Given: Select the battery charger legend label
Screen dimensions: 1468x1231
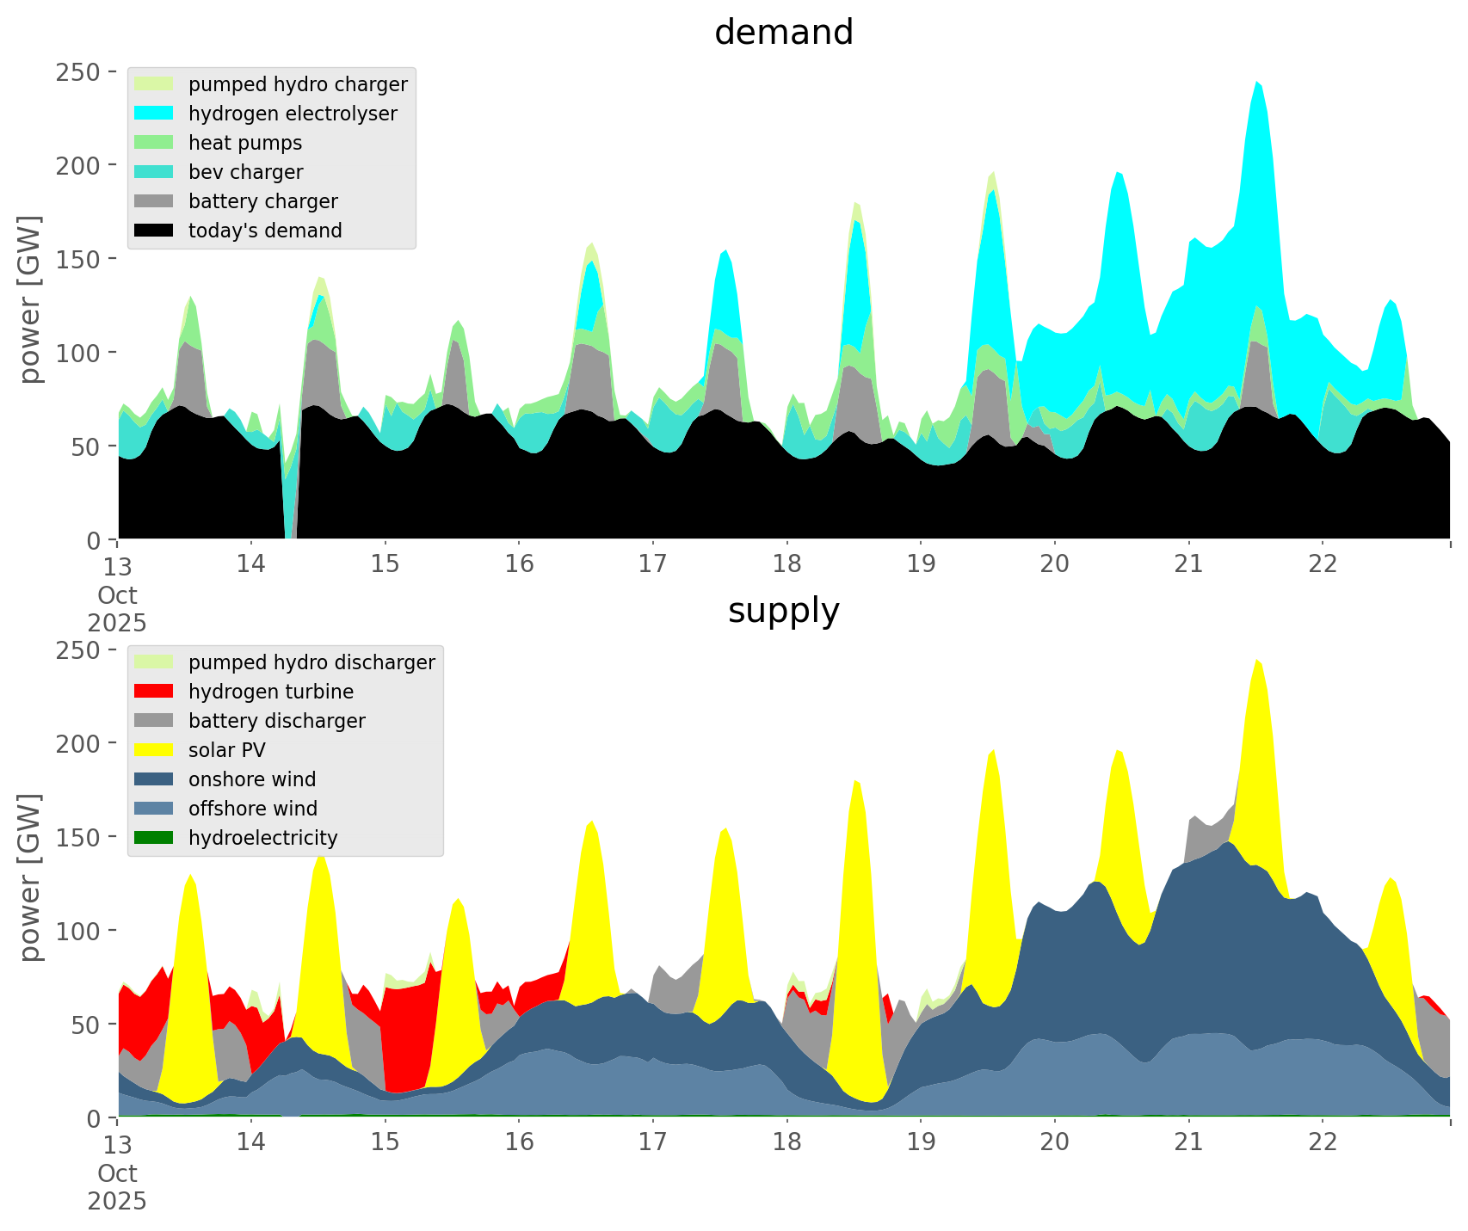Looking at the screenshot, I should coord(262,201).
